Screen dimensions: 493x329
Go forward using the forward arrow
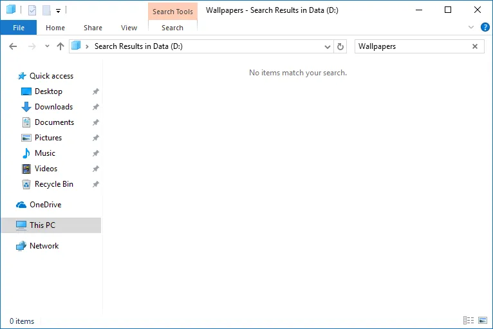pyautogui.click(x=32, y=46)
